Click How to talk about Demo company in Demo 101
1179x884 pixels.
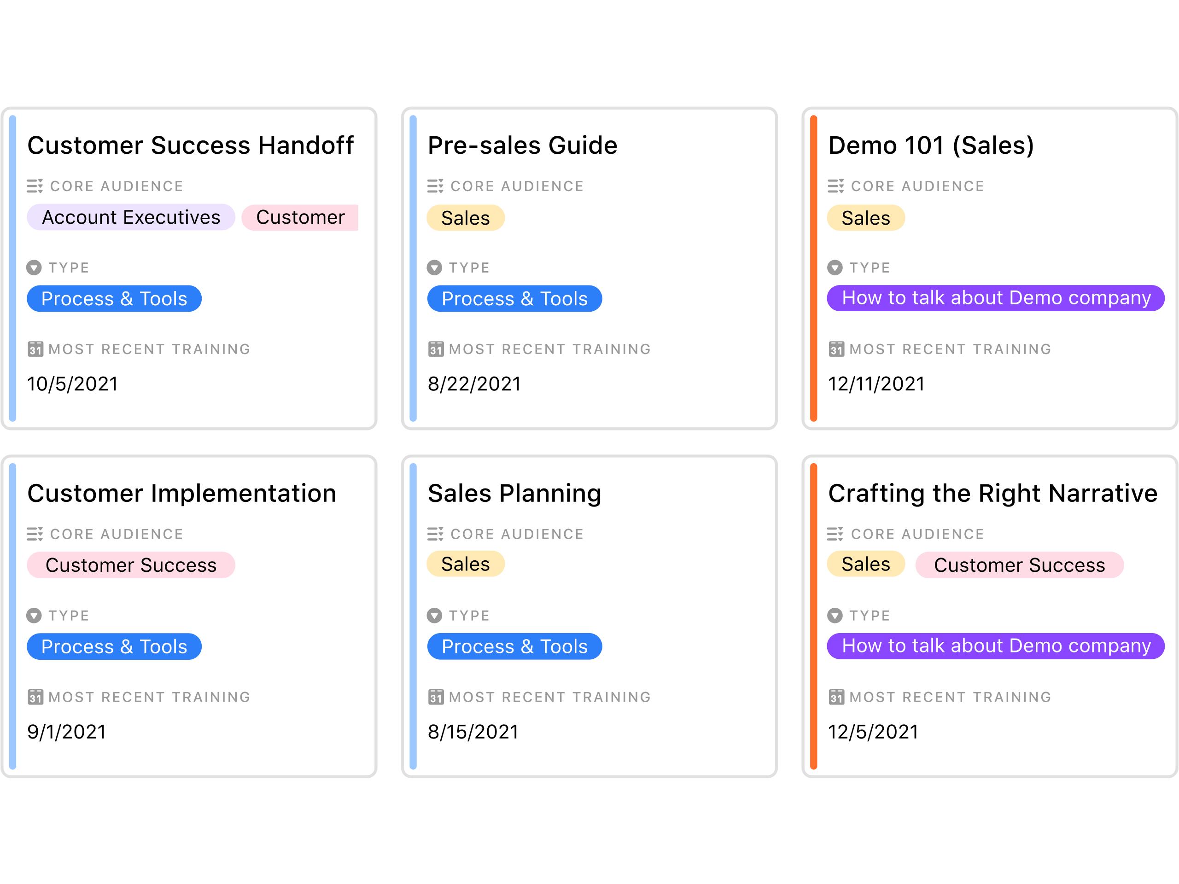tap(996, 298)
